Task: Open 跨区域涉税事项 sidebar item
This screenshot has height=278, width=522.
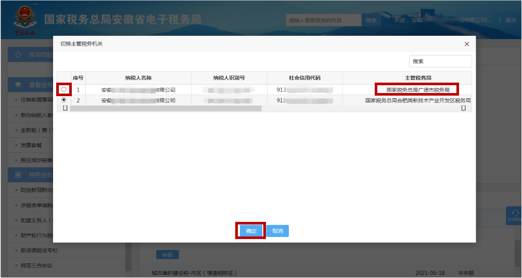Action: pyautogui.click(x=36, y=160)
